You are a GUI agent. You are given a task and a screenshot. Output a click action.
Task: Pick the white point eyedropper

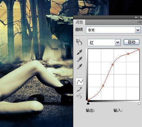point(79,66)
